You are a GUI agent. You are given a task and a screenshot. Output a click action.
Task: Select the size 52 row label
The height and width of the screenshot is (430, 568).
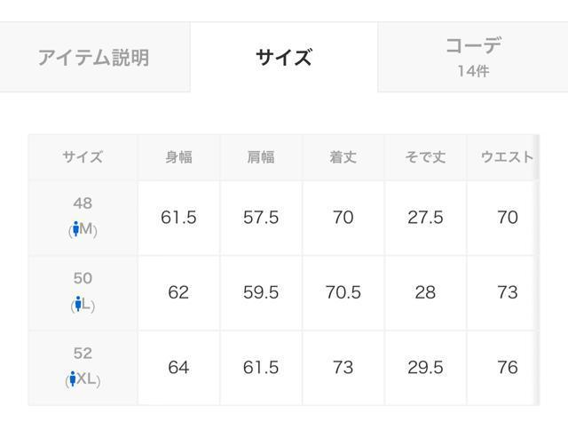click(83, 354)
